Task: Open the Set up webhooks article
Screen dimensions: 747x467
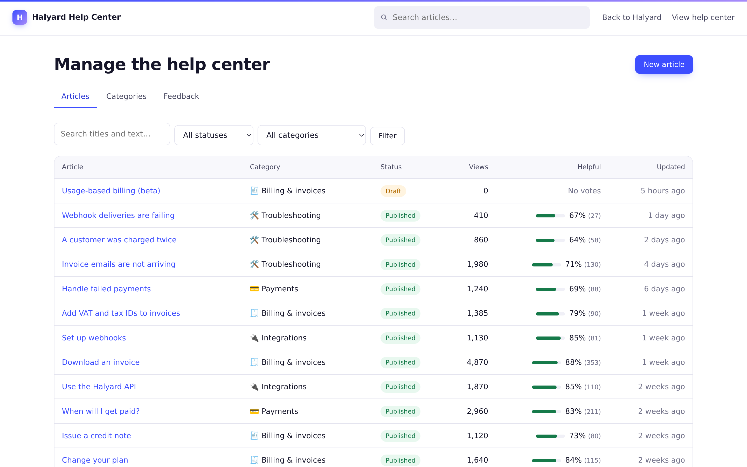Action: click(94, 338)
